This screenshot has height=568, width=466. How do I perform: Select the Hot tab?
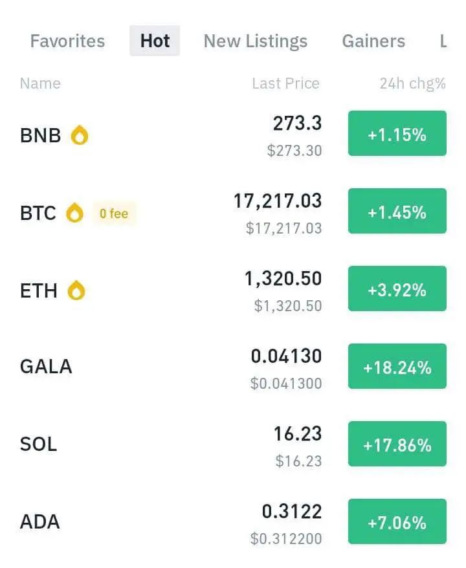pos(155,41)
